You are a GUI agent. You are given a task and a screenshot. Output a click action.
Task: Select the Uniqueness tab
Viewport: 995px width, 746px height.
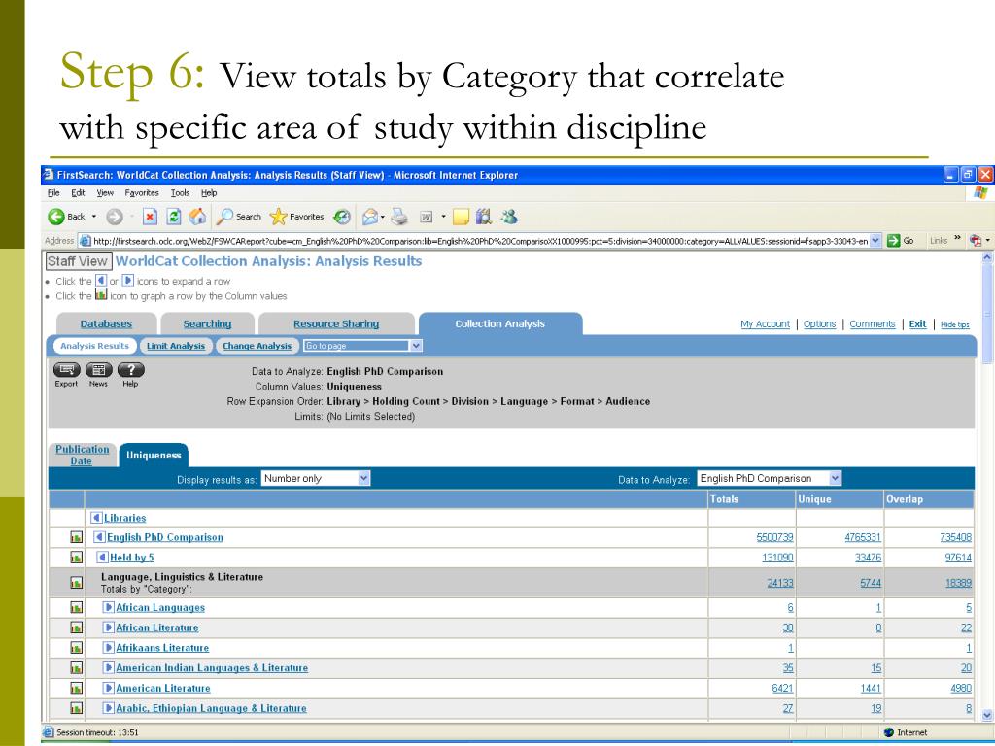[154, 455]
